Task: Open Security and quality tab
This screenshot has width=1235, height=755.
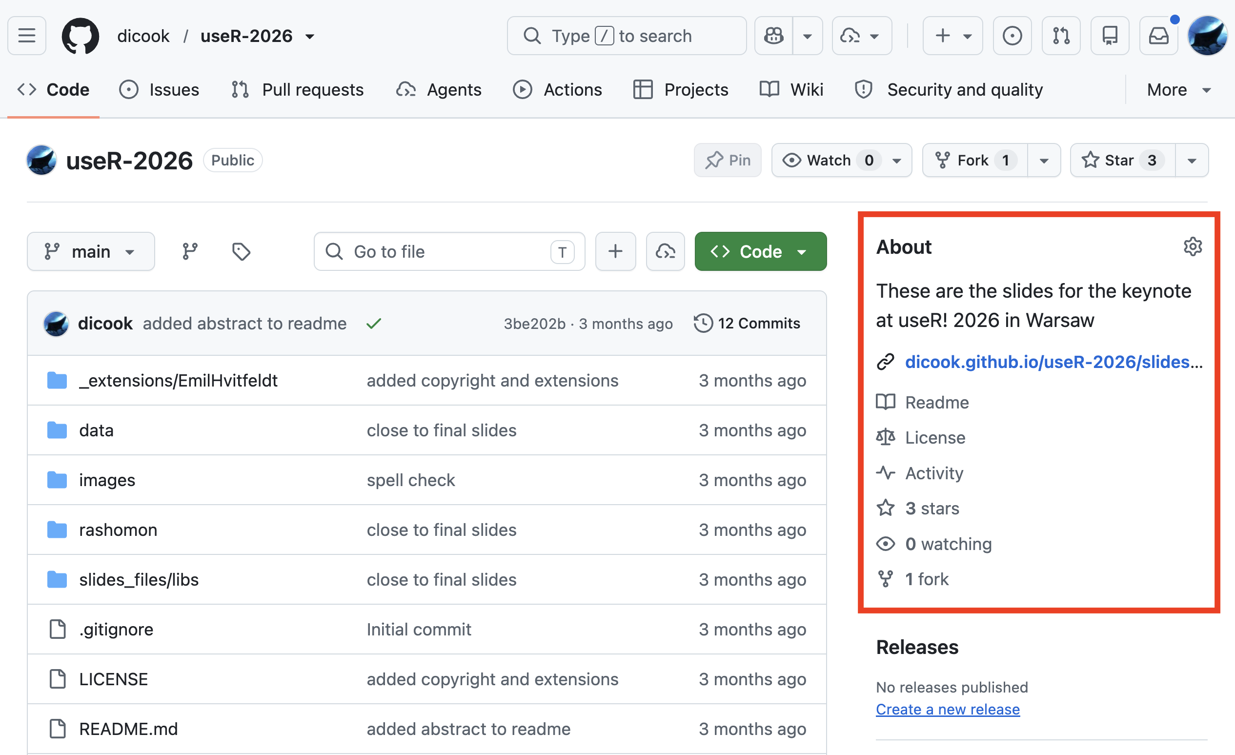Action: click(x=949, y=90)
